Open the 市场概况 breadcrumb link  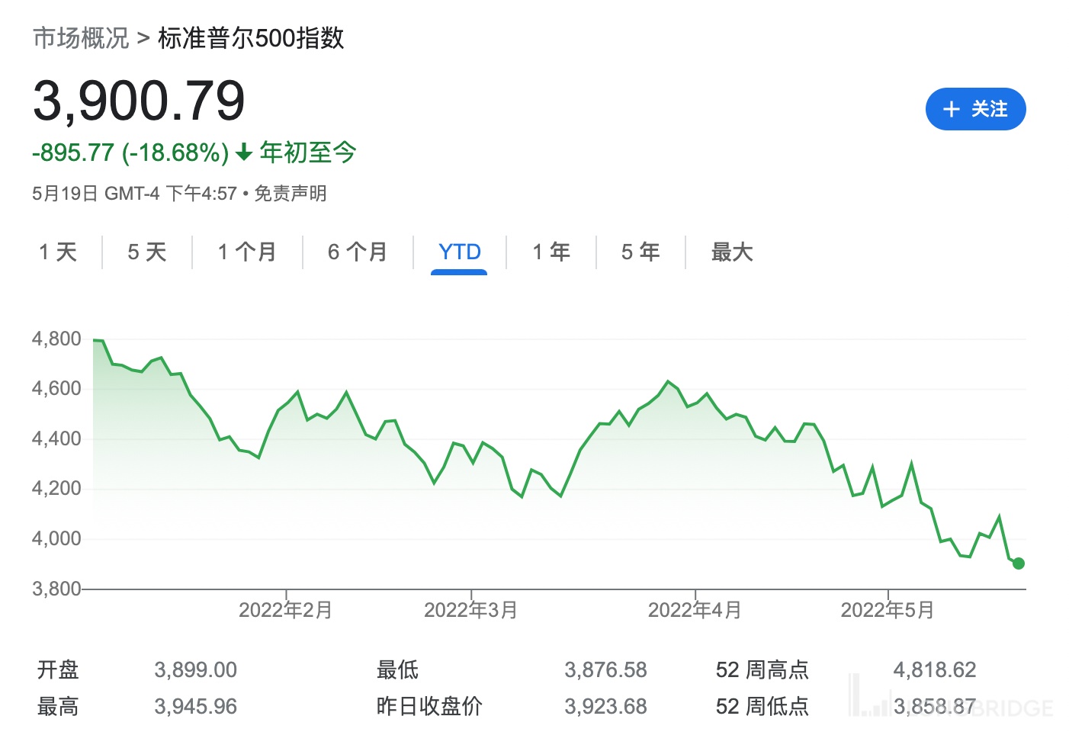point(81,37)
